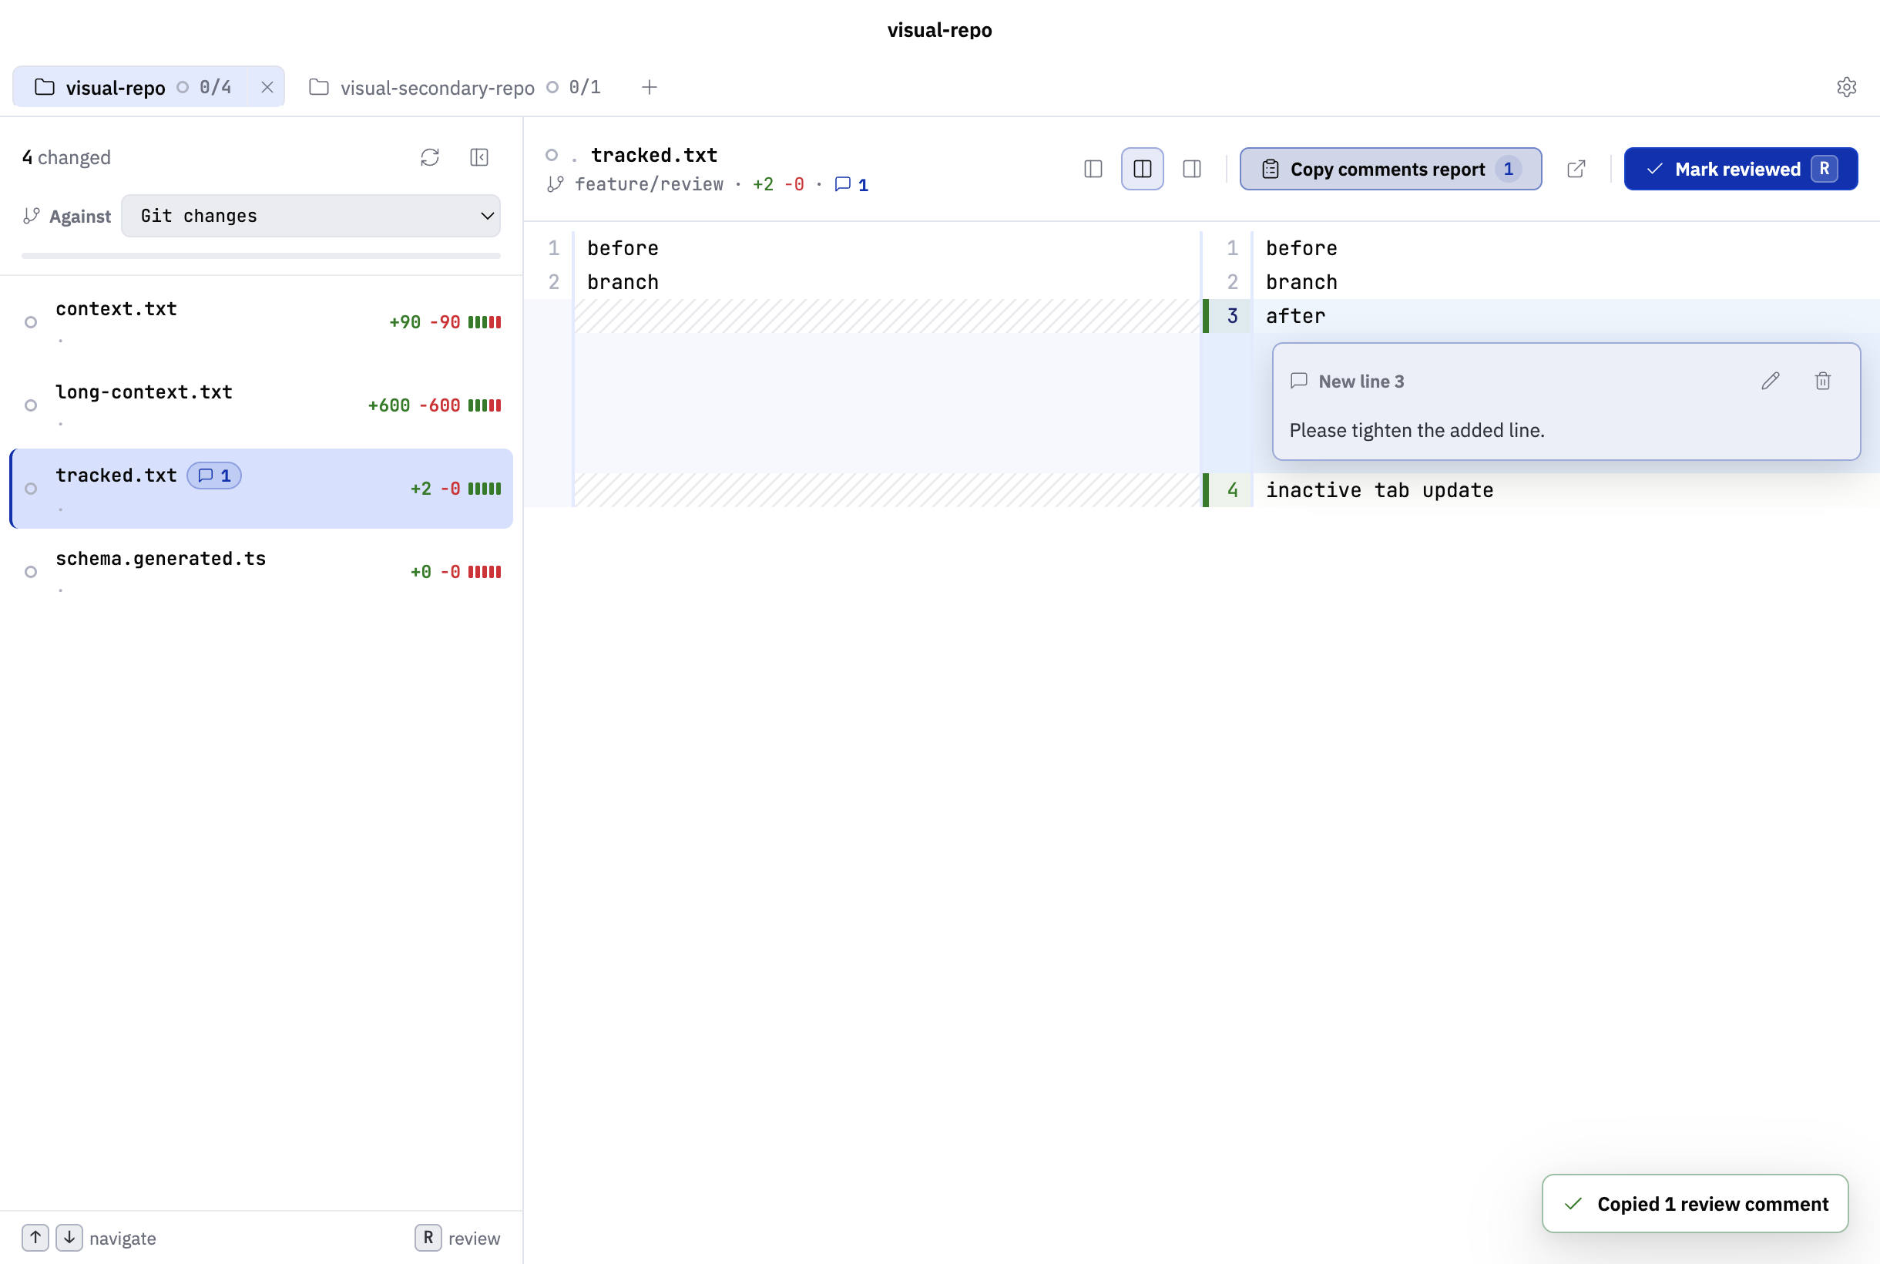Open the settings gear icon
1880x1264 pixels.
click(x=1846, y=87)
